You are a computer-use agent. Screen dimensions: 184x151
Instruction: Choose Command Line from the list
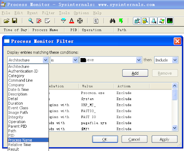click(x=28, y=80)
